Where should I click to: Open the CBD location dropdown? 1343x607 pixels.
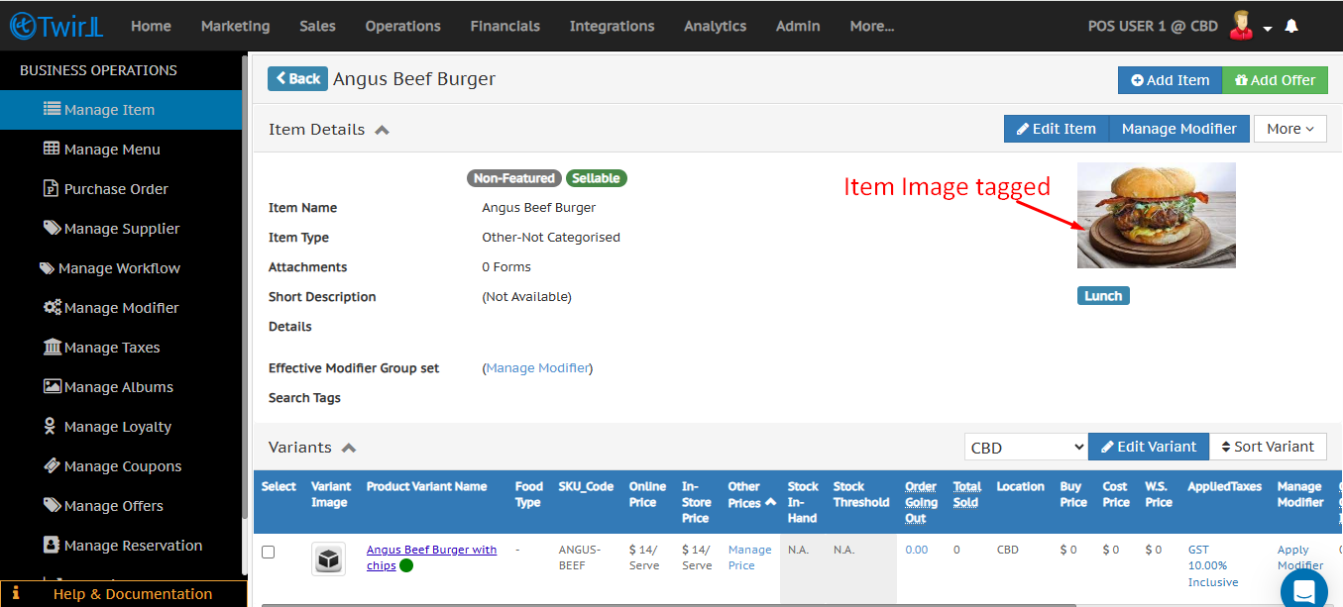click(1026, 447)
